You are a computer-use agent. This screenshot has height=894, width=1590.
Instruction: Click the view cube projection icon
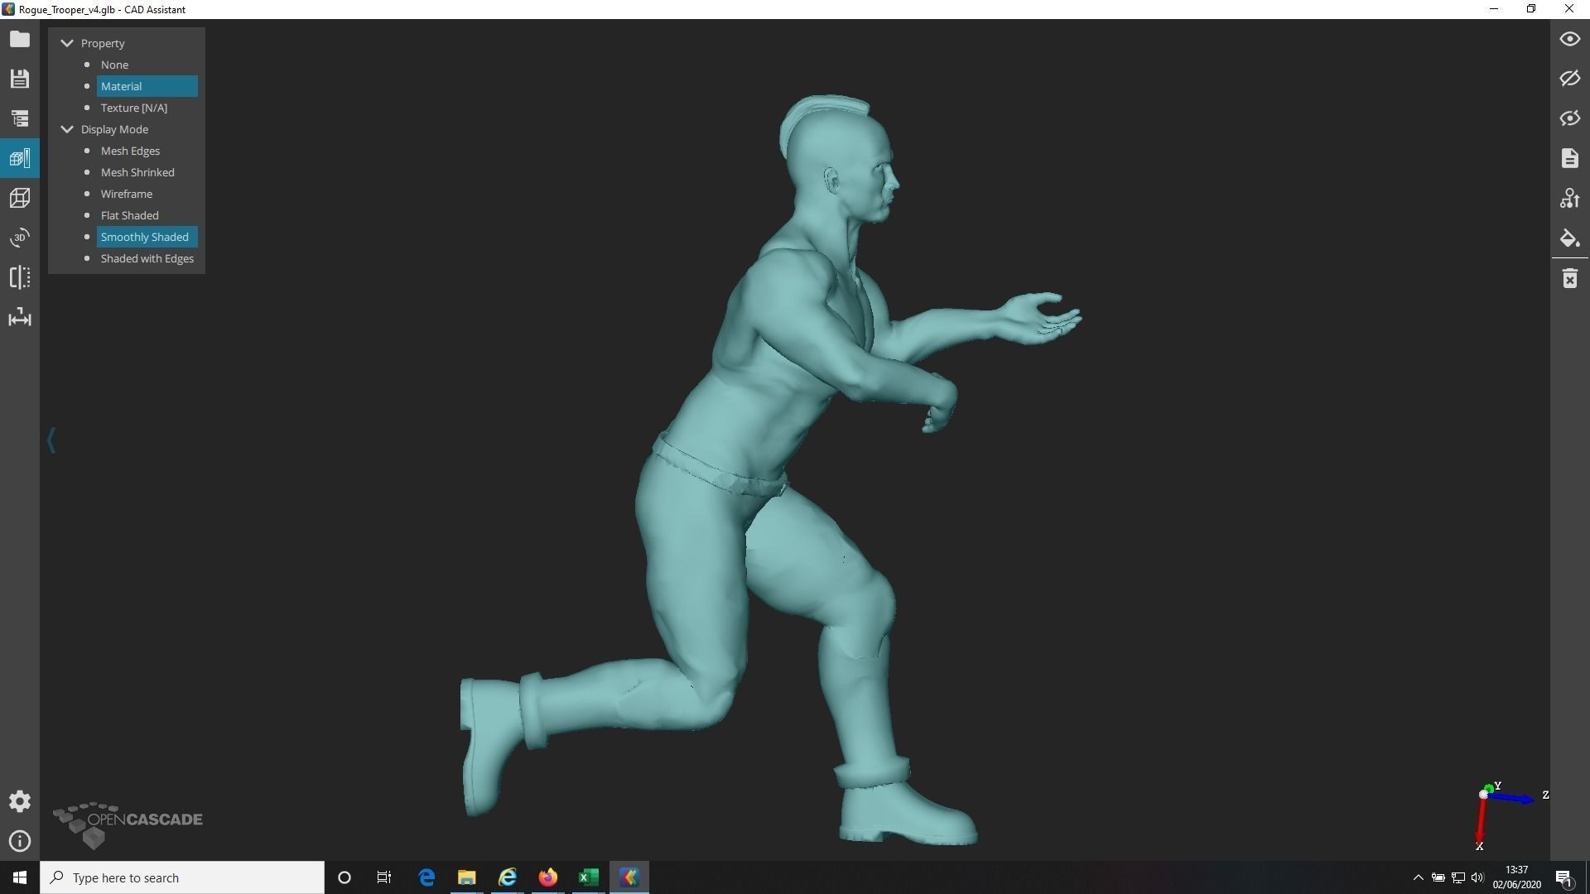coord(20,198)
